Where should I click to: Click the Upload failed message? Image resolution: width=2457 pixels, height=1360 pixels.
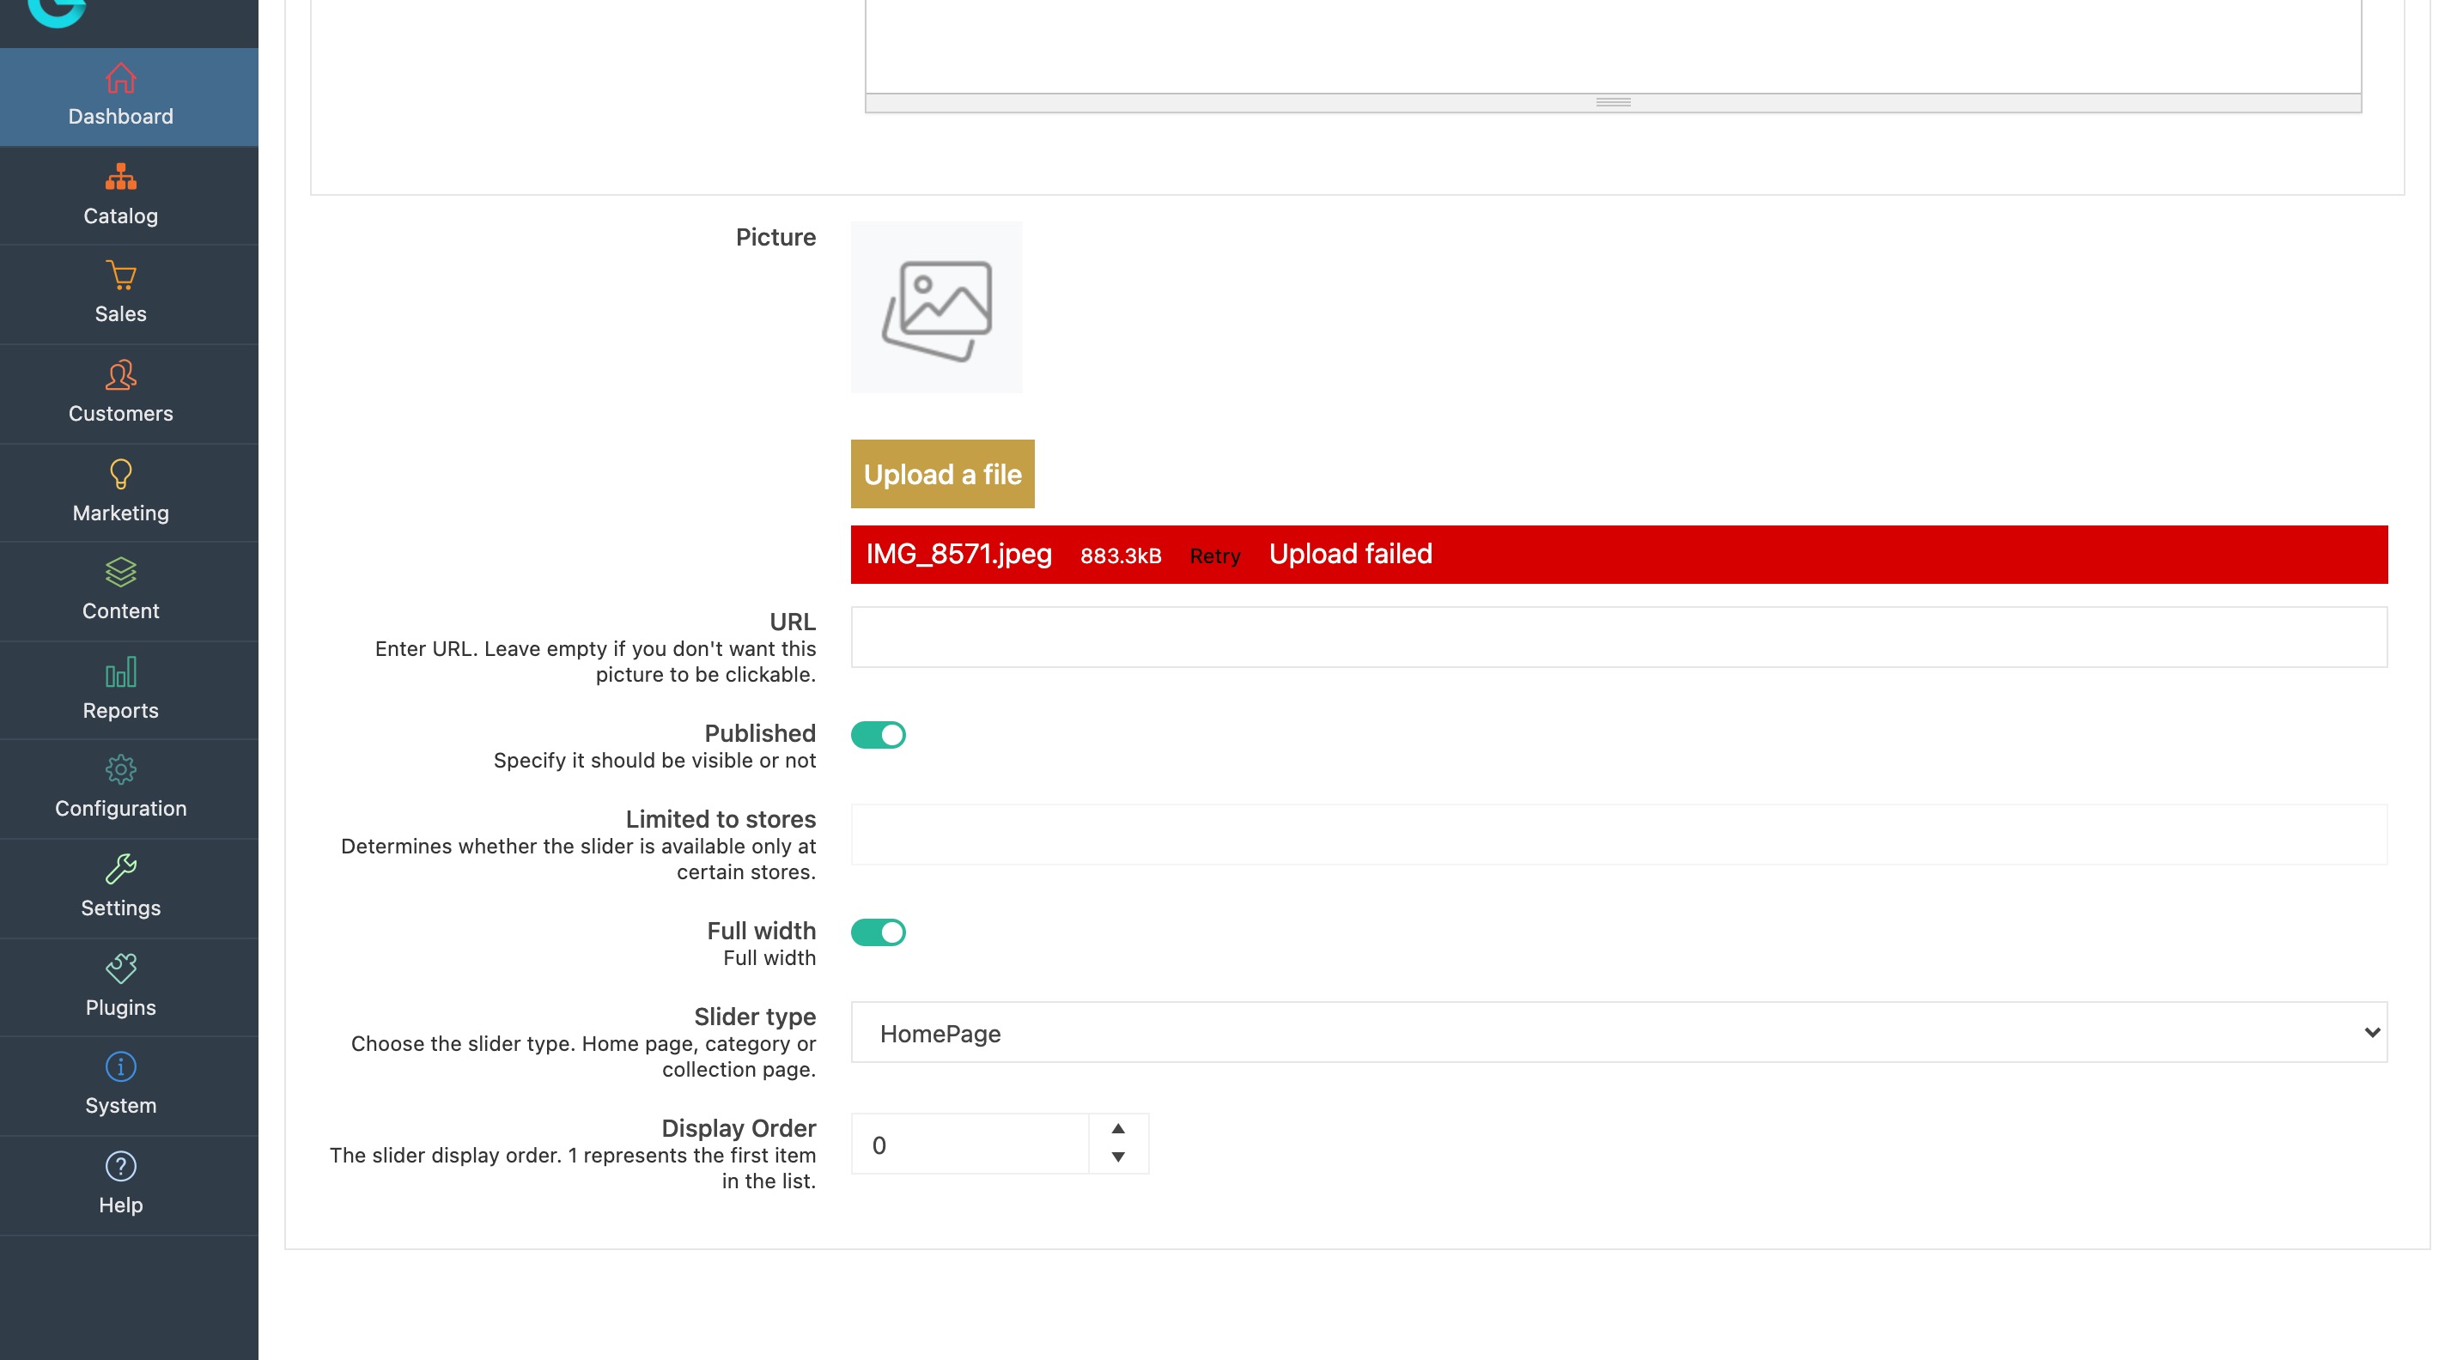pyautogui.click(x=1351, y=554)
